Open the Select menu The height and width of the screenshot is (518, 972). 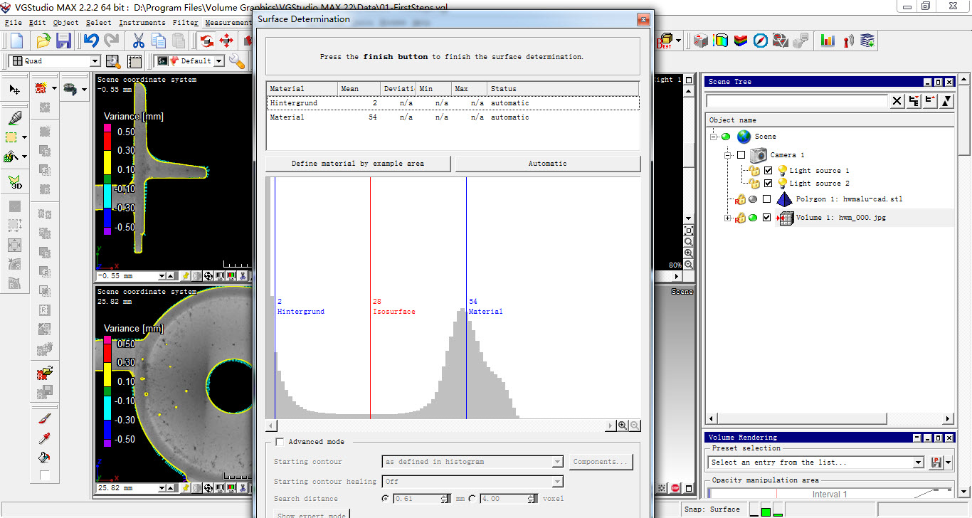[x=99, y=23]
